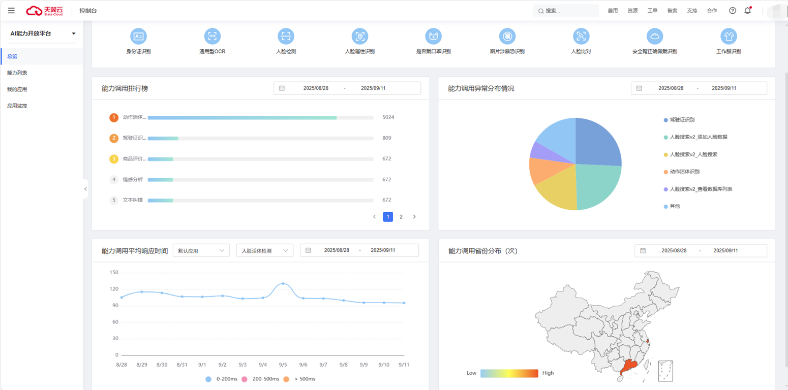Click calendar icon in 平均响应时间 date range
788x390 pixels.
[x=308, y=250]
